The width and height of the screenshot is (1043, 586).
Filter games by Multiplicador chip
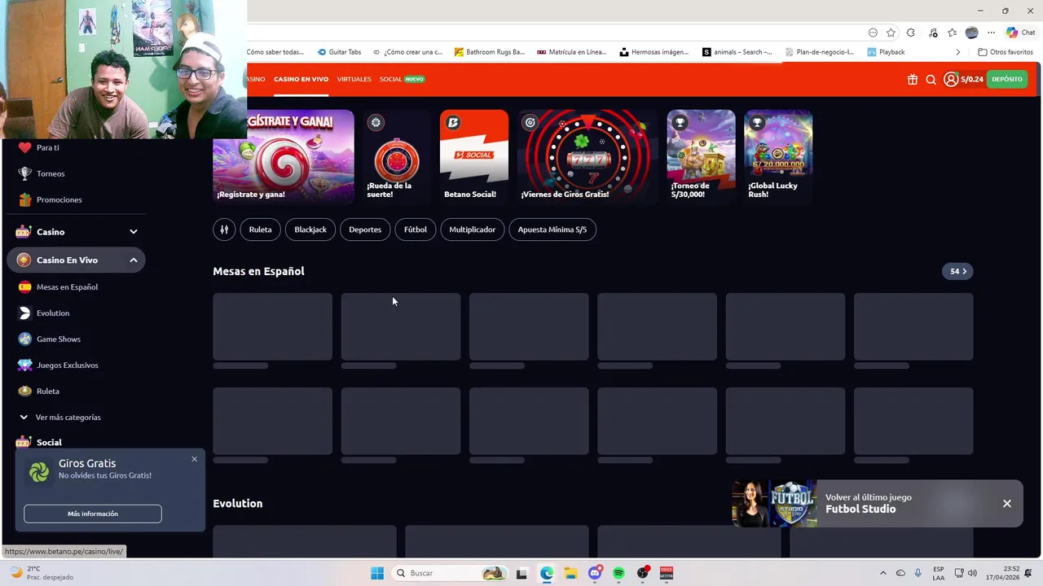[473, 230]
